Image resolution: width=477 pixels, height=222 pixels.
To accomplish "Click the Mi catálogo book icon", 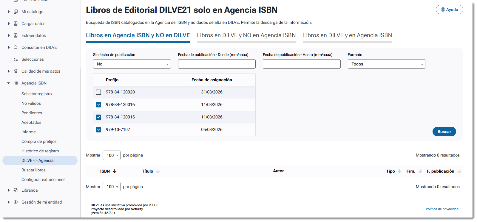I will 16,12.
